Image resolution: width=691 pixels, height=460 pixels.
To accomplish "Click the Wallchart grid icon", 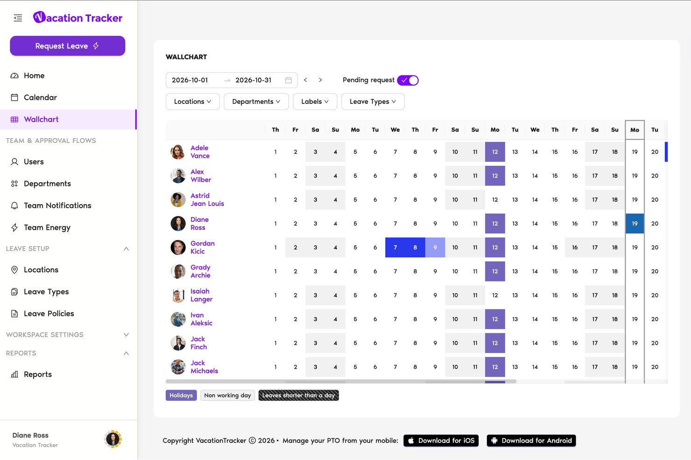I will pos(14,119).
